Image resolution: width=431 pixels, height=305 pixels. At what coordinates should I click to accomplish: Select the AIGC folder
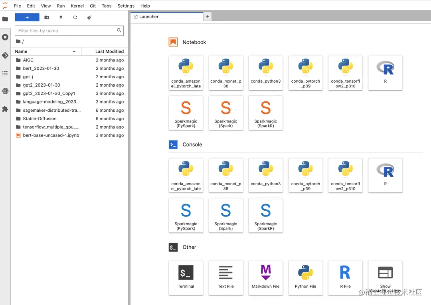click(x=70, y=60)
